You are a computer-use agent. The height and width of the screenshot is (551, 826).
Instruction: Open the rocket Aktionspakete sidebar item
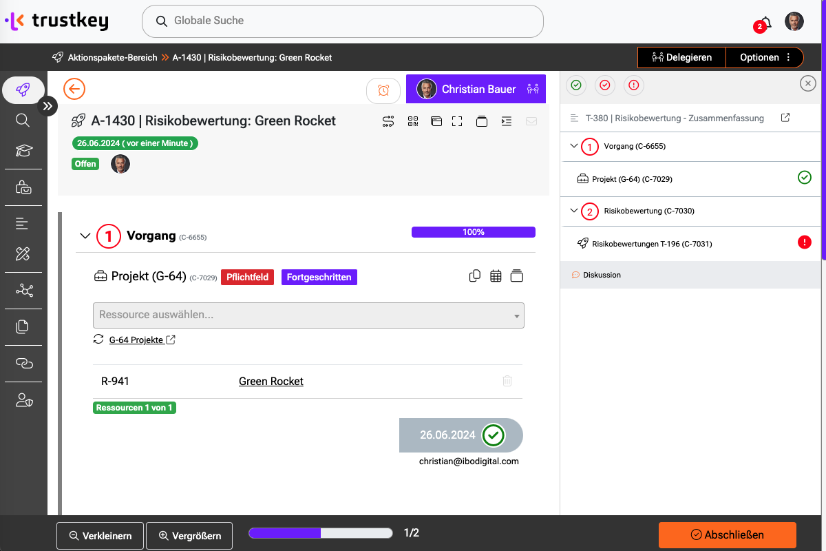(x=23, y=90)
